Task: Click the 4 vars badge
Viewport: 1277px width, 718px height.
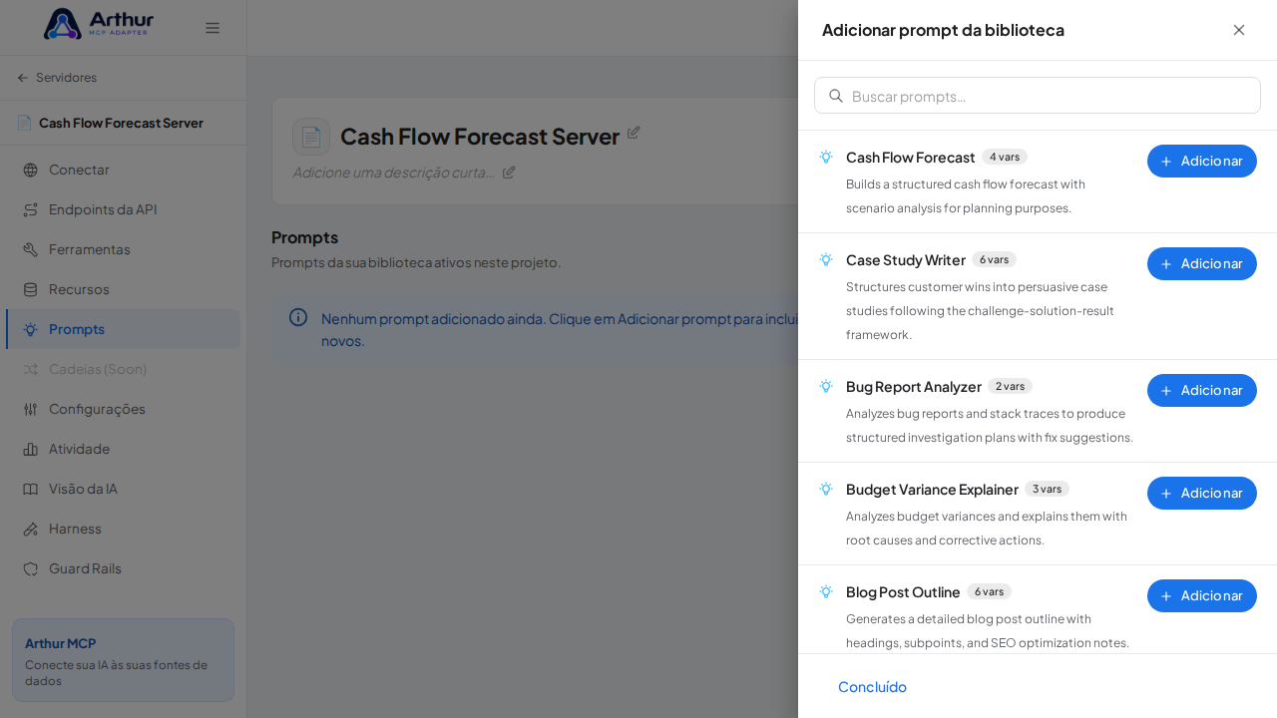Action: point(1005,157)
